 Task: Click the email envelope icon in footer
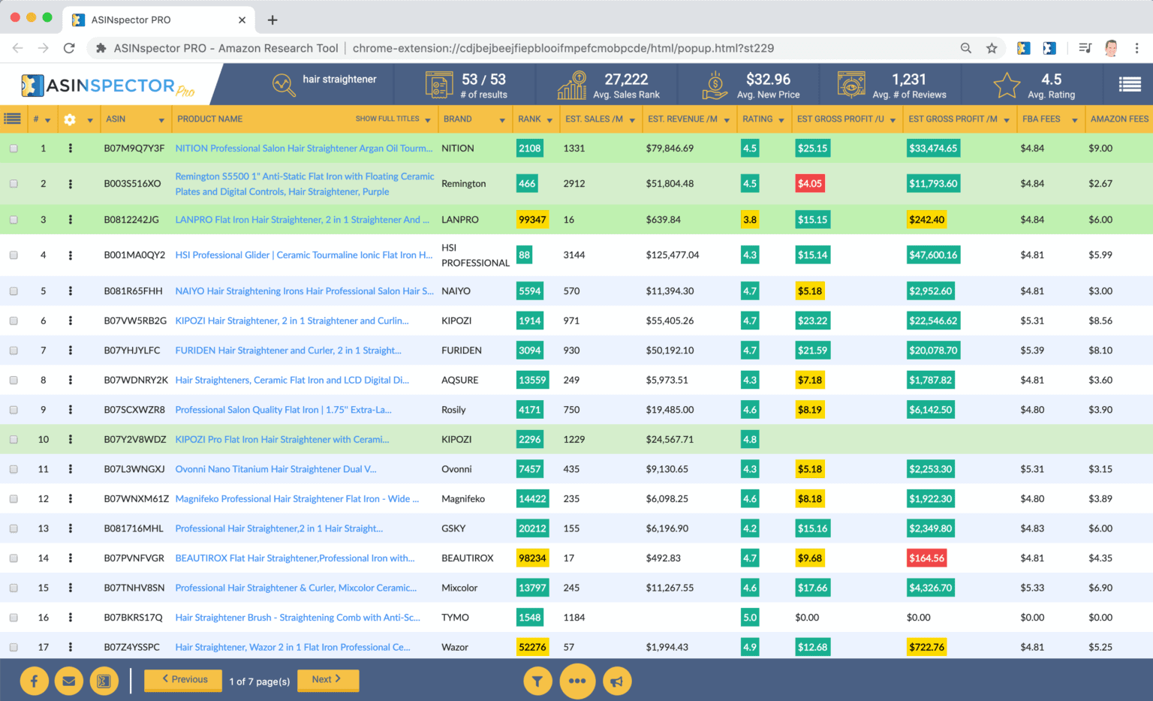coord(68,681)
